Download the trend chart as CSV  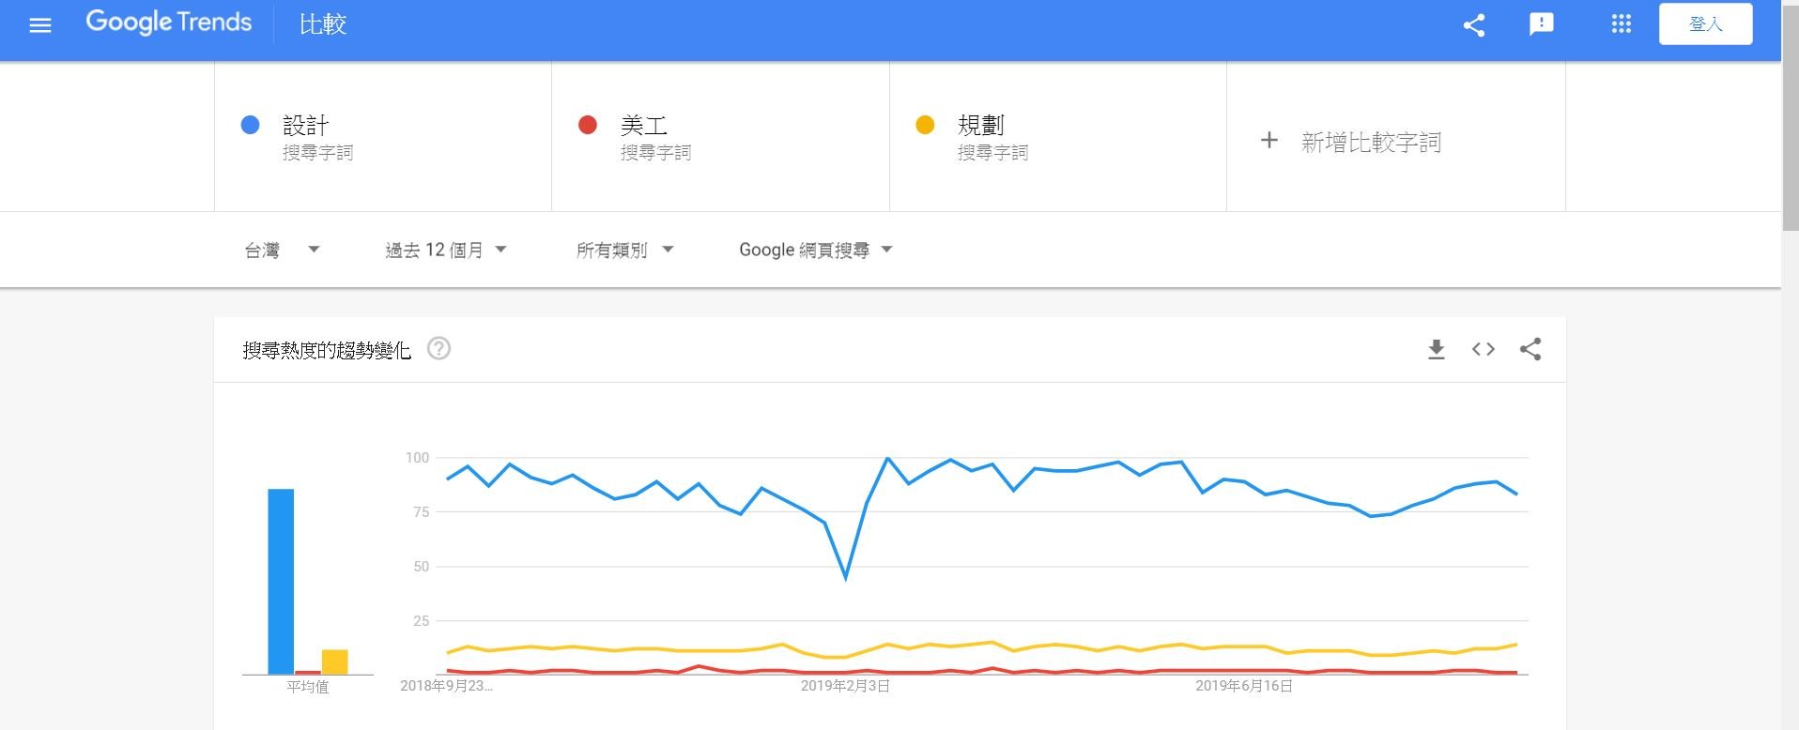point(1436,350)
